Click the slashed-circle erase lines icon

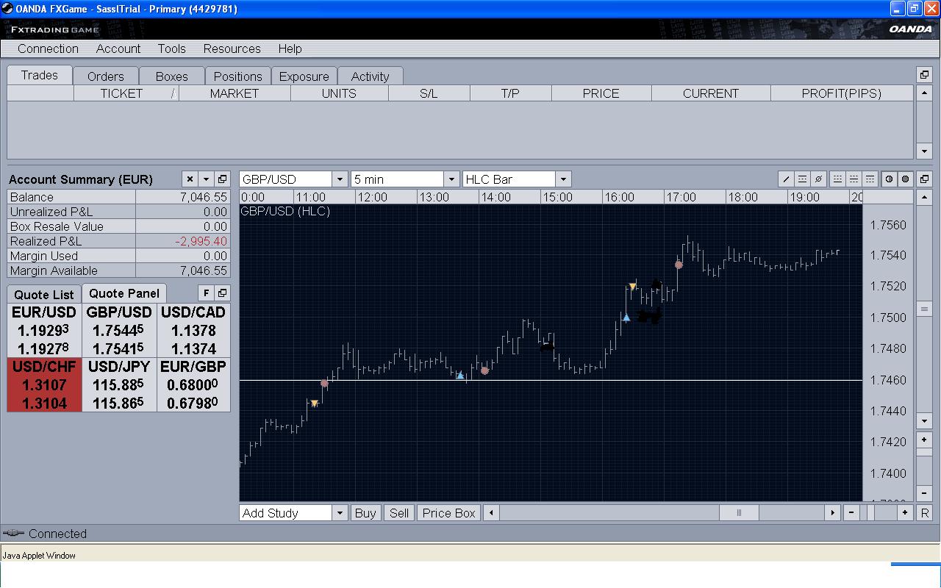pos(818,179)
